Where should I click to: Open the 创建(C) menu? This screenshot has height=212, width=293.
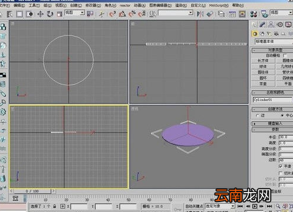pyautogui.click(x=75, y=5)
